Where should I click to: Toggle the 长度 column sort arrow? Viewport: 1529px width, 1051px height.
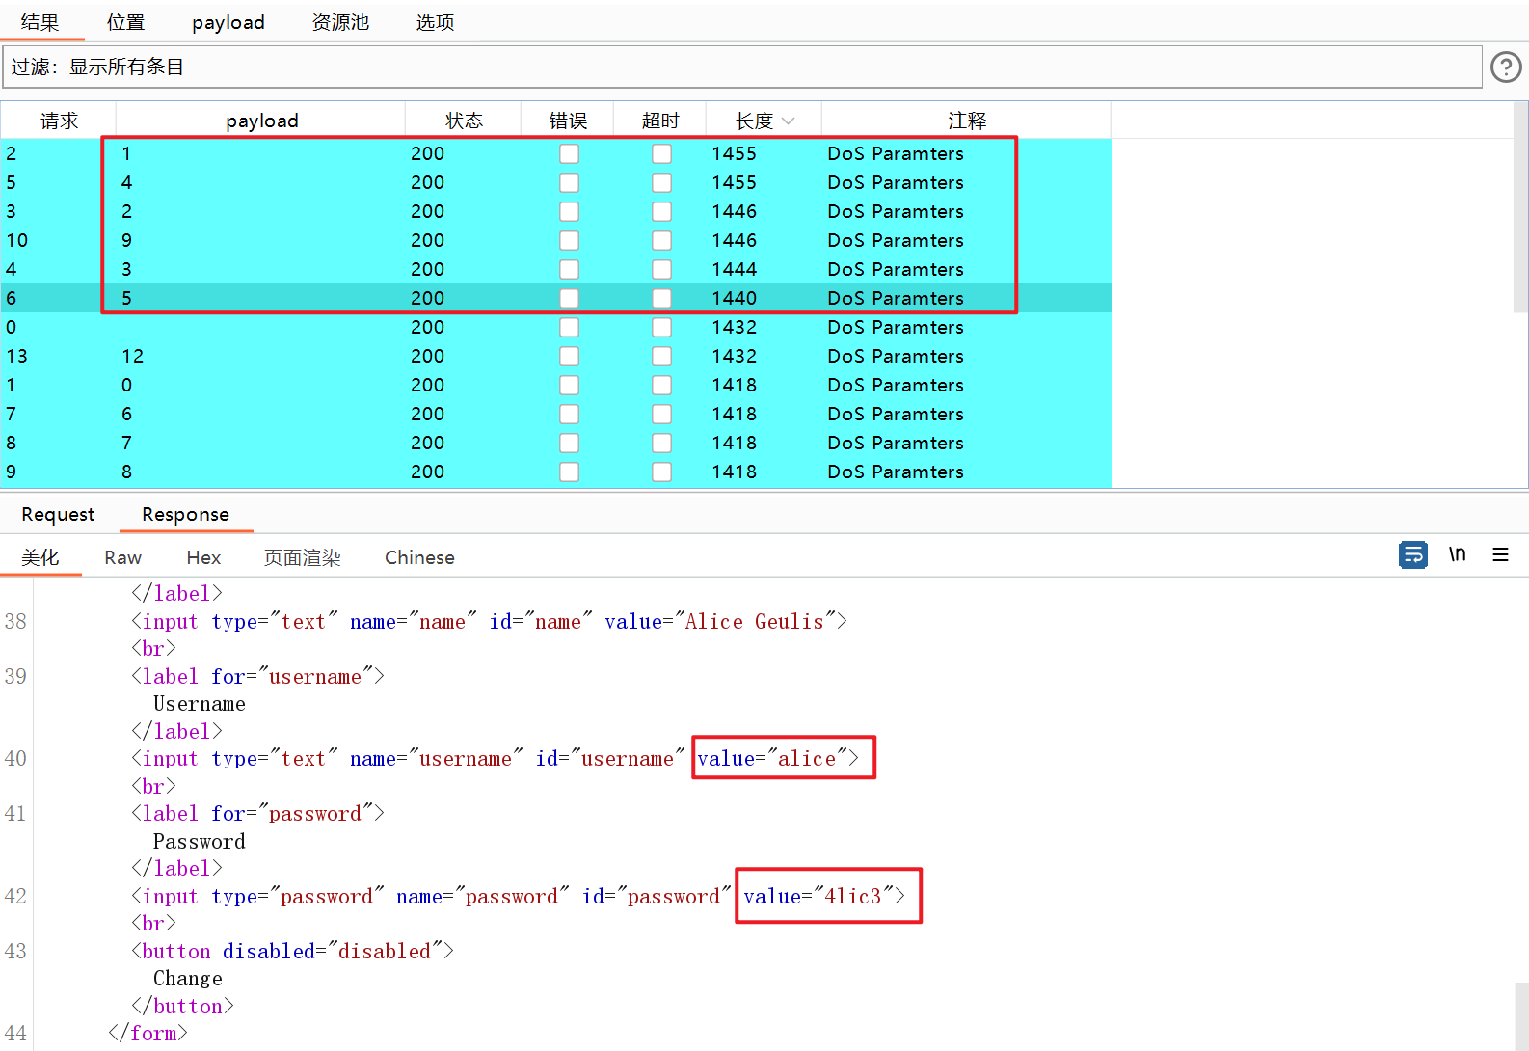pos(789,121)
